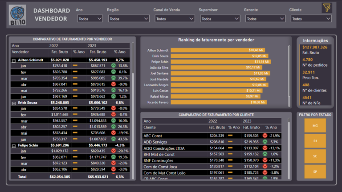Collapse the Ailton Schimdt row
The image size is (342, 192).
pyautogui.click(x=13, y=60)
